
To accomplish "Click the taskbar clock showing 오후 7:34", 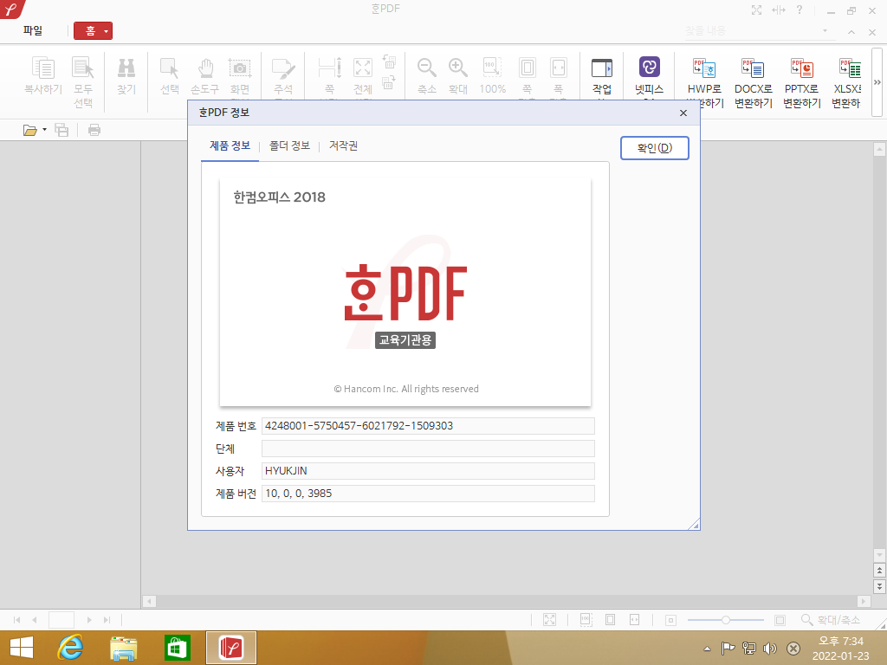I will pyautogui.click(x=841, y=649).
